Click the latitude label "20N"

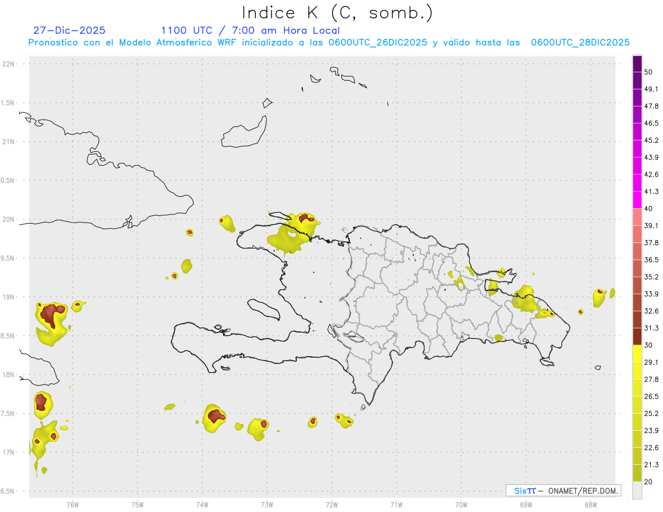(x=9, y=219)
